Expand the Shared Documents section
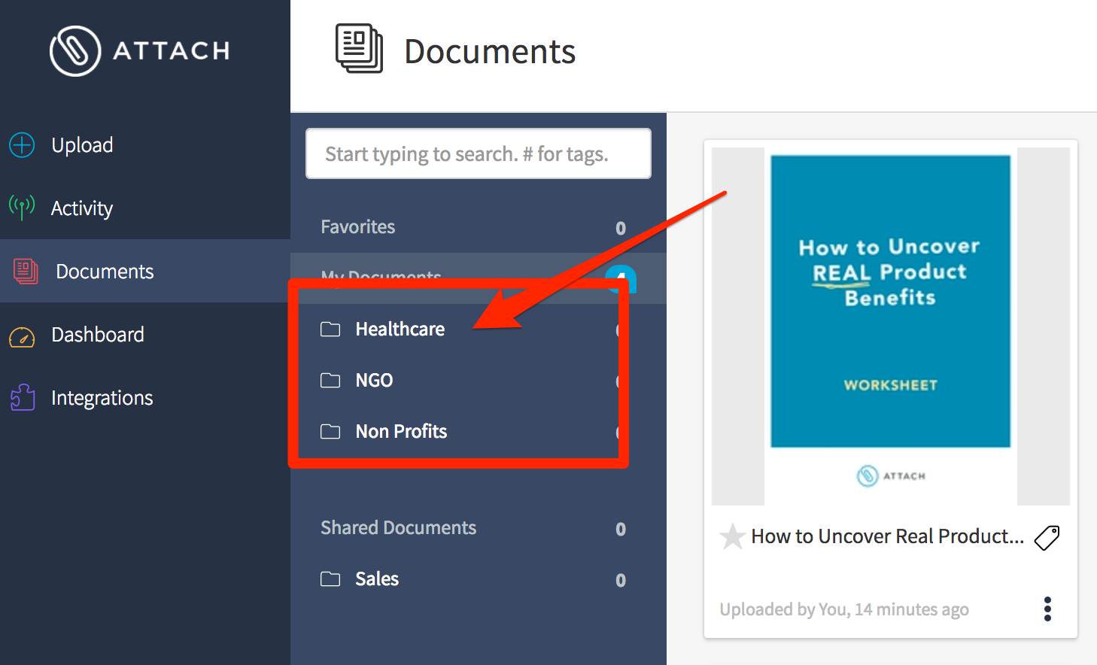Viewport: 1097px width, 665px height. tap(398, 527)
